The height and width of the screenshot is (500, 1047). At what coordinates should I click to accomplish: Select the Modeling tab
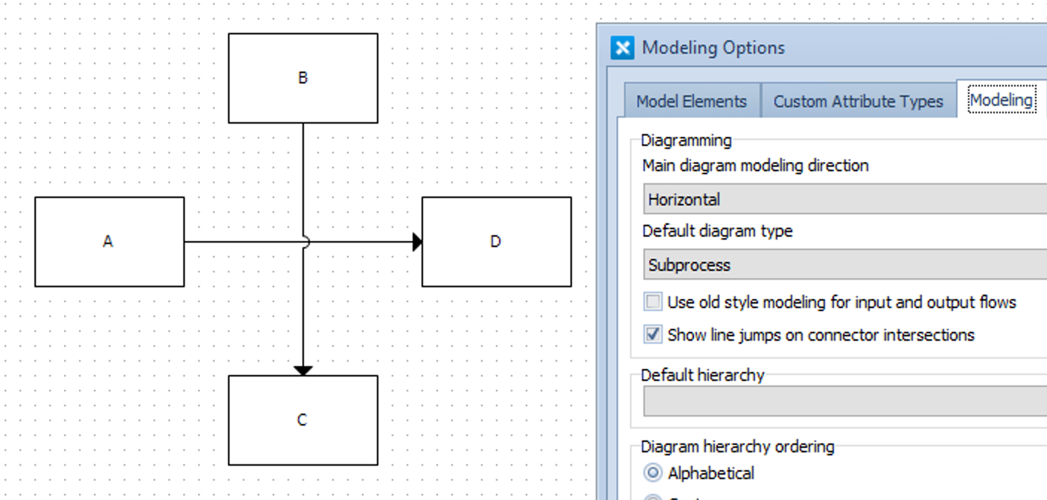(x=1001, y=100)
